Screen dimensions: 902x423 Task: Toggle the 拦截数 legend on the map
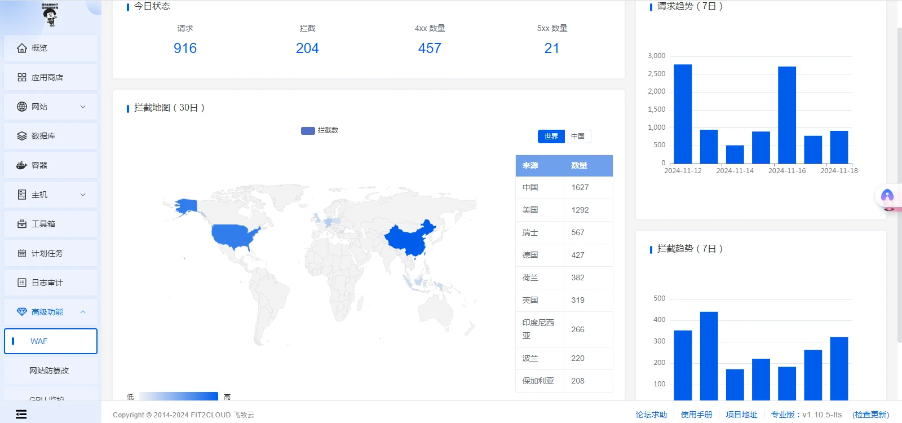[x=320, y=130]
